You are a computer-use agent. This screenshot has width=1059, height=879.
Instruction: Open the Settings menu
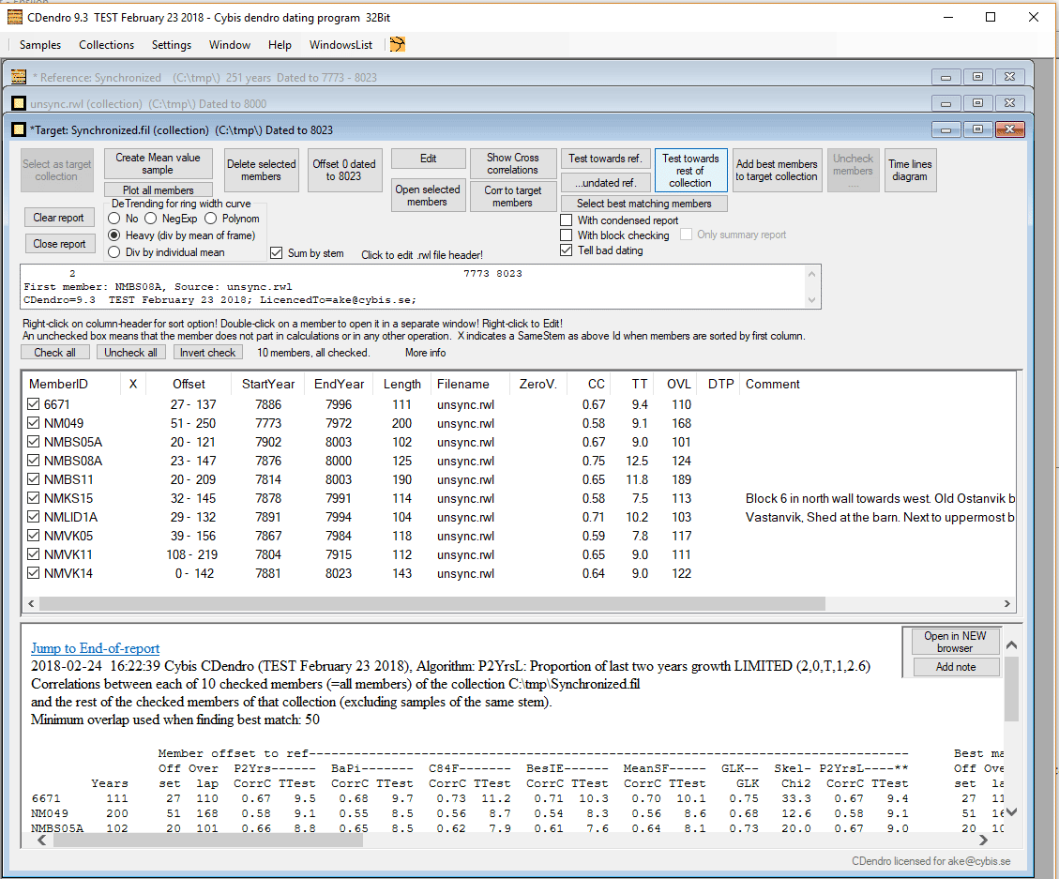coord(172,45)
